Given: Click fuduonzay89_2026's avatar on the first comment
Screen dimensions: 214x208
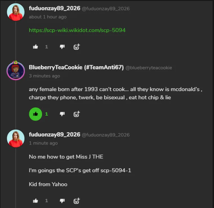Looking at the screenshot, I should 16,12.
